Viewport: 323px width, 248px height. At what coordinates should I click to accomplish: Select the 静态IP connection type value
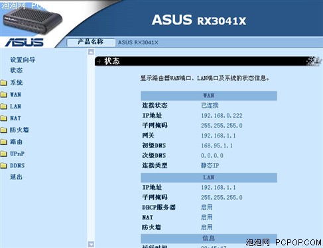(210, 165)
